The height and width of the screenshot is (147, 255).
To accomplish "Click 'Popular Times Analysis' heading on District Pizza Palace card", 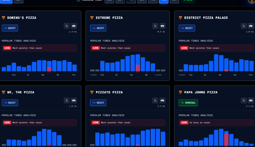I will (196, 41).
